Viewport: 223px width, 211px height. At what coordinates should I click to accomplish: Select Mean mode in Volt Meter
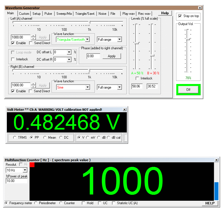45,138
